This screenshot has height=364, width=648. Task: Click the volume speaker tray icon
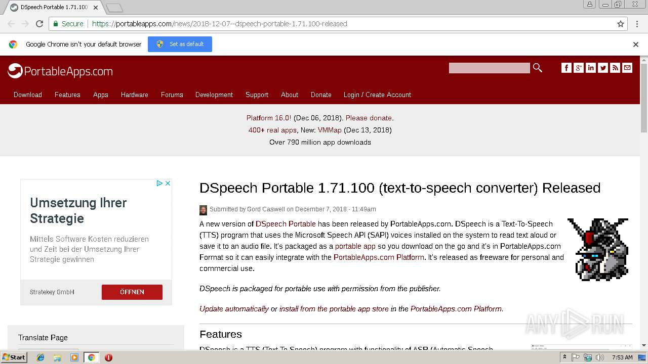[600, 357]
